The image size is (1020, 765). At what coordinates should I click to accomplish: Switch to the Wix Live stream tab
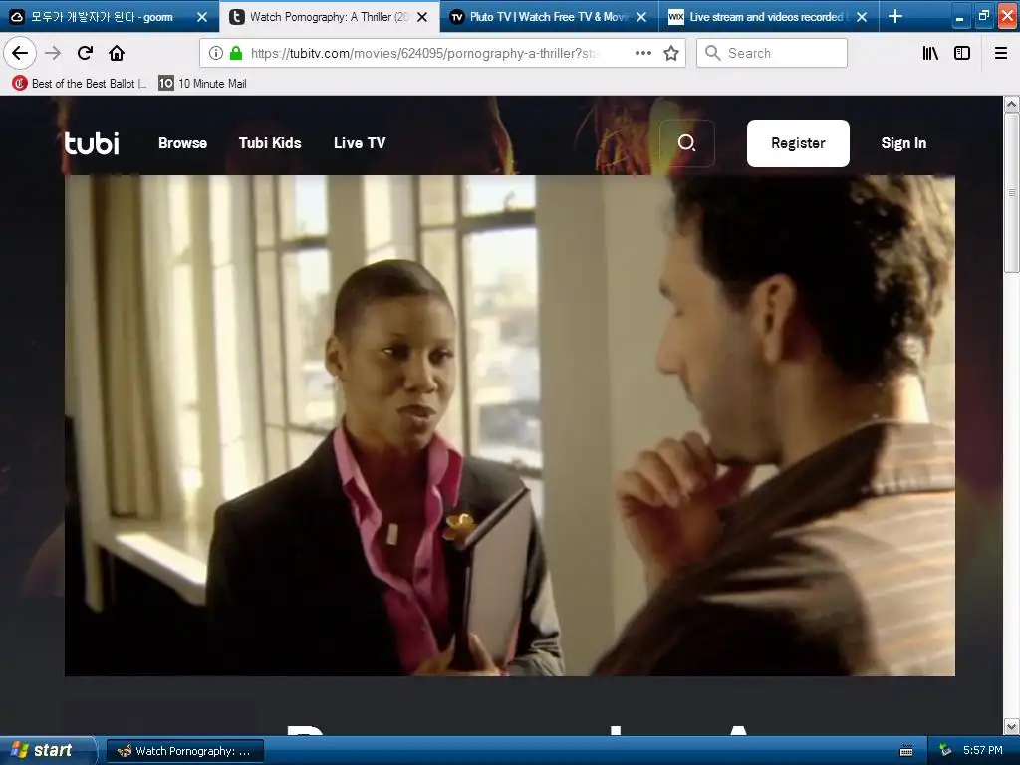[x=768, y=17]
